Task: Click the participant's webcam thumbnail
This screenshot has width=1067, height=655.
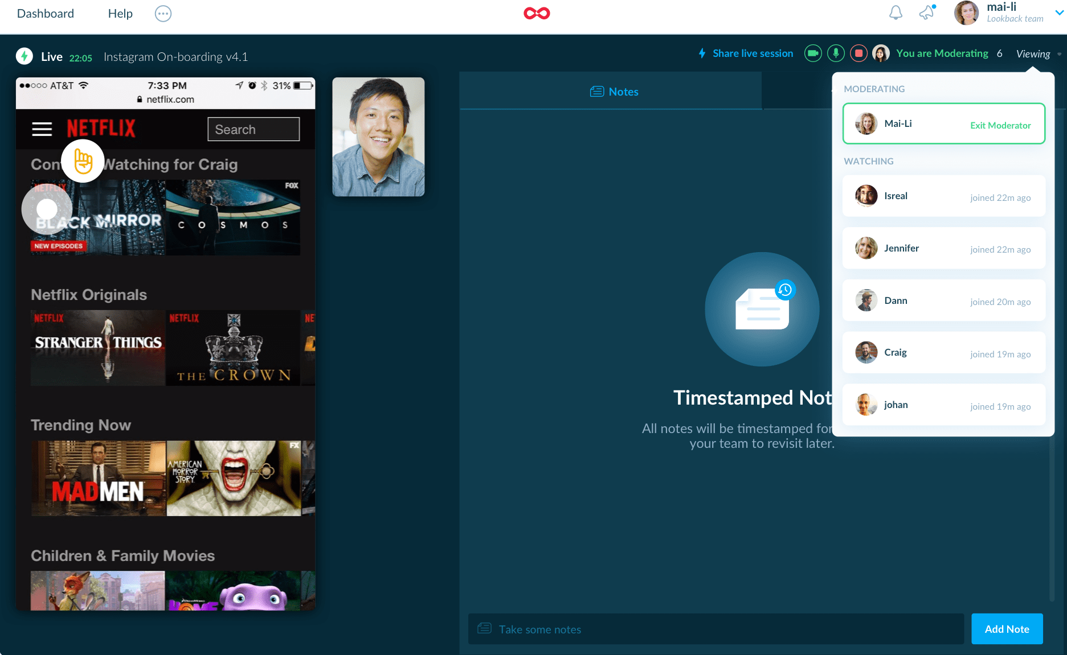Action: (378, 137)
